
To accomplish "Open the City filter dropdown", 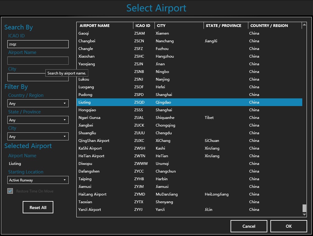I will [38, 137].
